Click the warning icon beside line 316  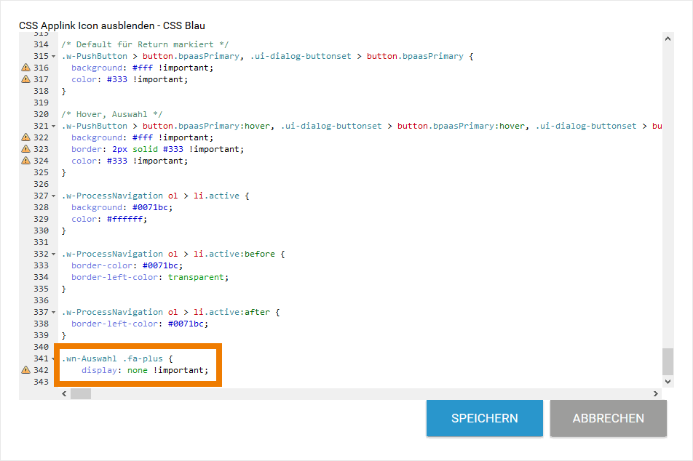coord(25,68)
